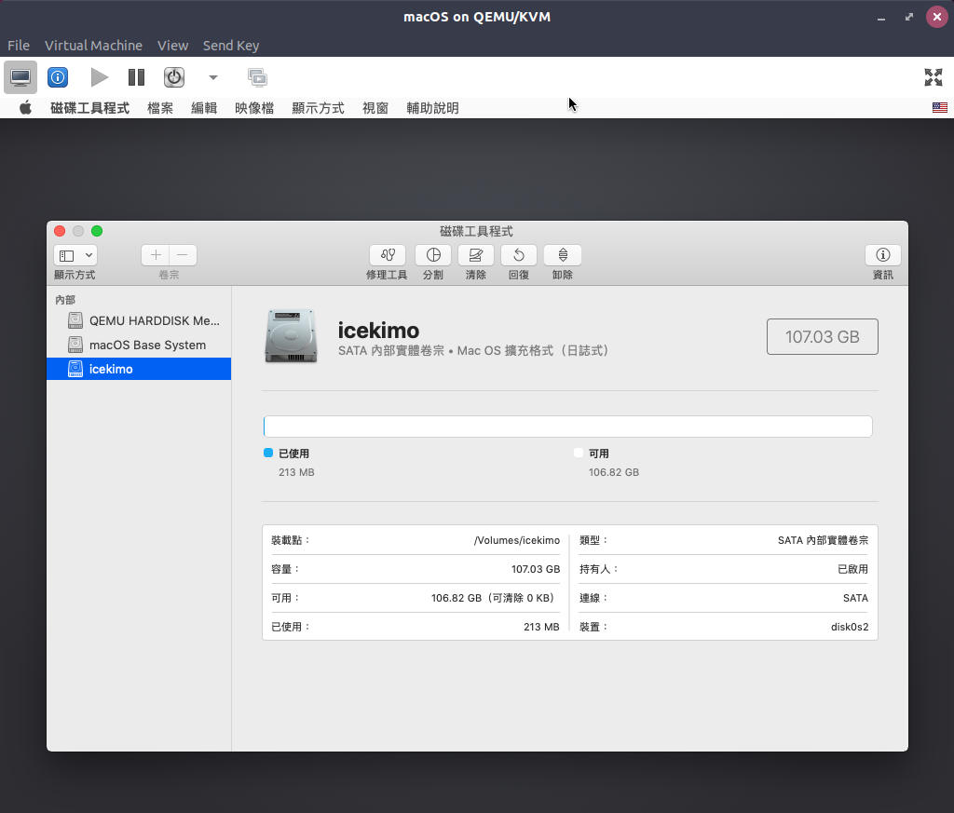Click the add volume plus button

click(156, 255)
